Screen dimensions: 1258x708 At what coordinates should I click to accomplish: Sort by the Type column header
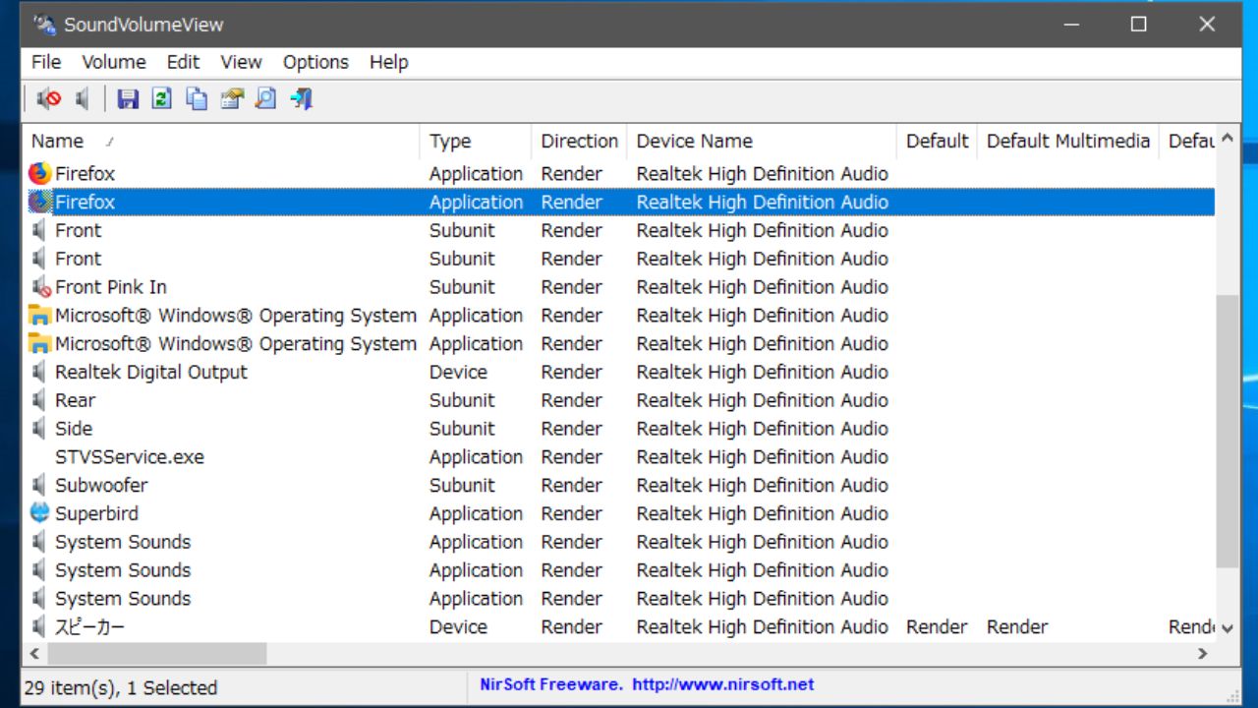[476, 141]
